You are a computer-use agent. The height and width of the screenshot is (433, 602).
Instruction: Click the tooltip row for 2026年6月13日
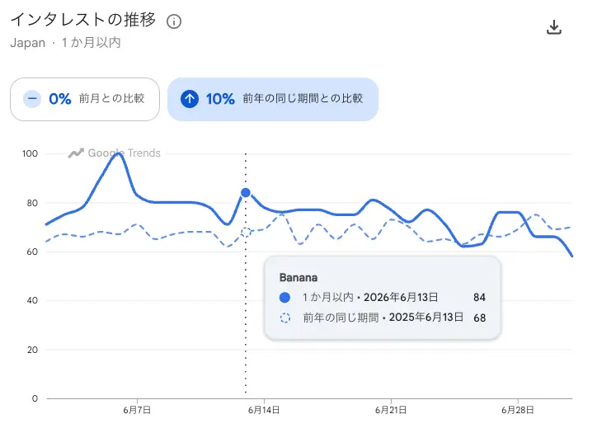point(383,297)
